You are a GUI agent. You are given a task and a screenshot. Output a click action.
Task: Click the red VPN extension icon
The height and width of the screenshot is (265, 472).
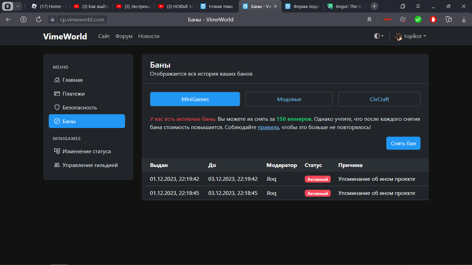pyautogui.click(x=387, y=20)
